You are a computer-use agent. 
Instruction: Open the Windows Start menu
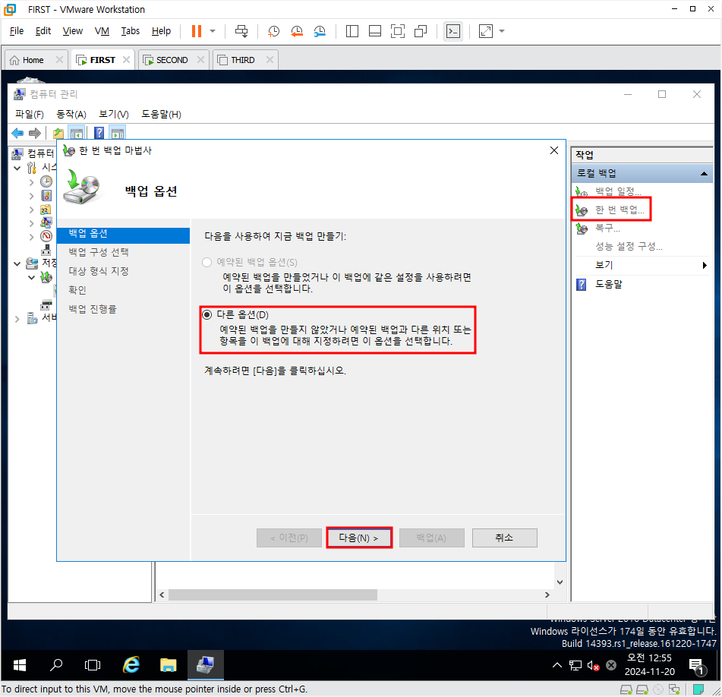tap(19, 665)
